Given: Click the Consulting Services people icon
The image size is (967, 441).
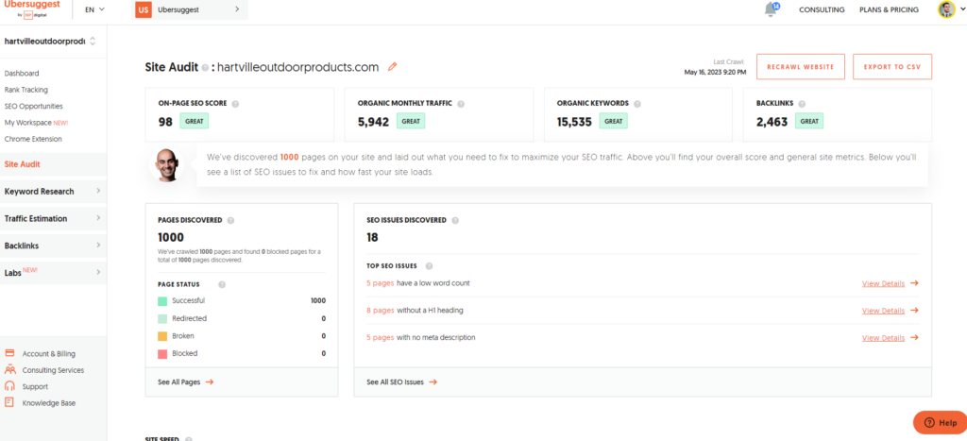Looking at the screenshot, I should (9, 370).
